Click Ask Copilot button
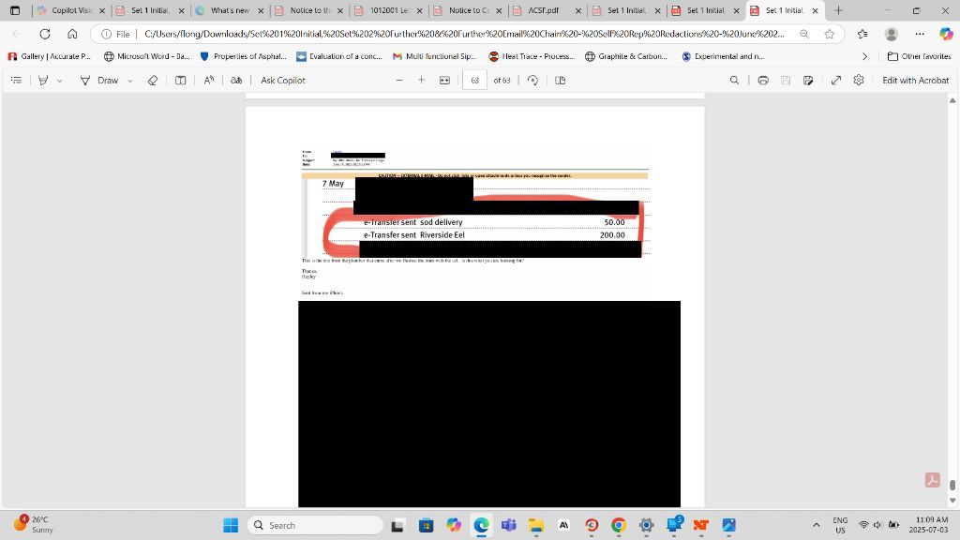This screenshot has height=540, width=960. pyautogui.click(x=283, y=81)
